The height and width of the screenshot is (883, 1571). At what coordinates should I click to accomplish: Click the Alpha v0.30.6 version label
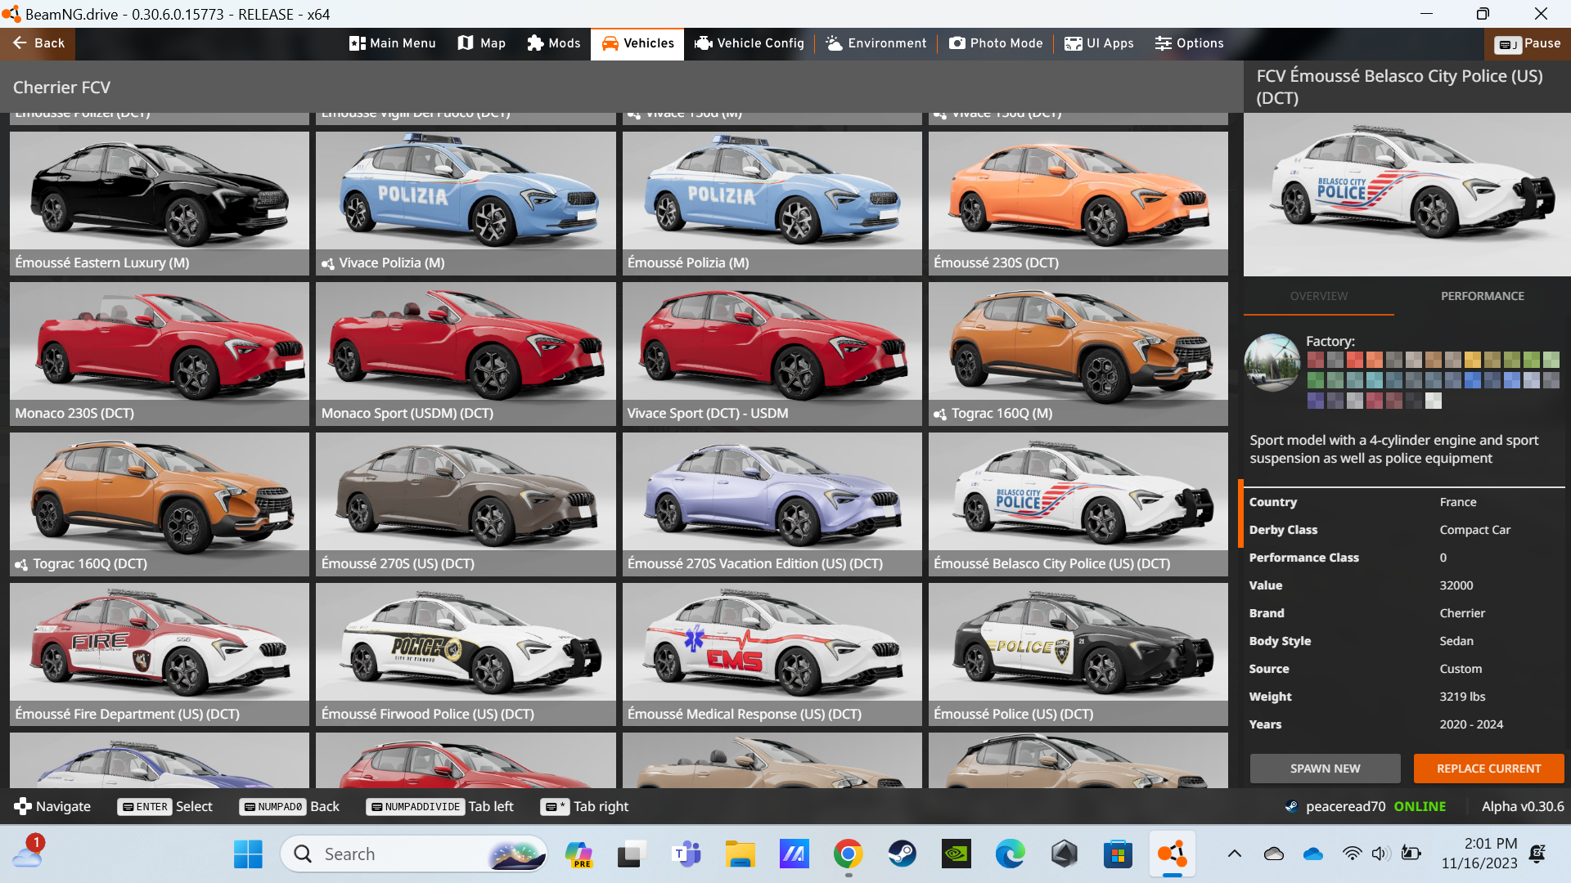point(1523,806)
